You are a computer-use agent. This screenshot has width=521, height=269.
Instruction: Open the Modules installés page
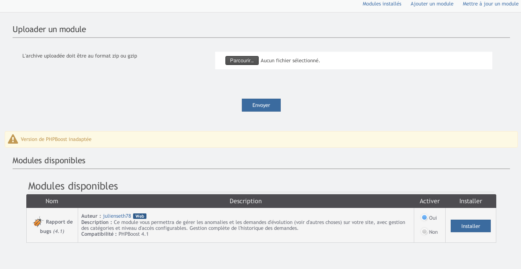tap(382, 4)
